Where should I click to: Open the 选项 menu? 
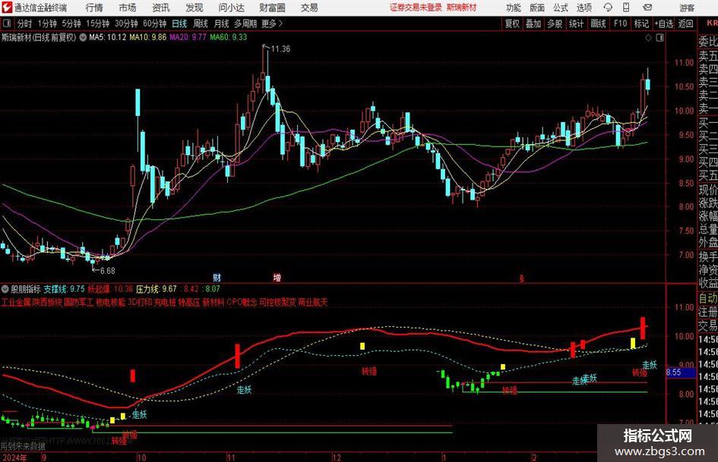pyautogui.click(x=584, y=8)
